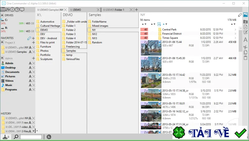Click the edit pencil beside FAVORITES
Image resolution: width=249 pixels, height=141 pixels.
coord(29,38)
